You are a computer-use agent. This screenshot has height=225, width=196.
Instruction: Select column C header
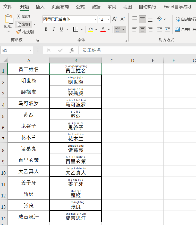[x=112, y=61]
